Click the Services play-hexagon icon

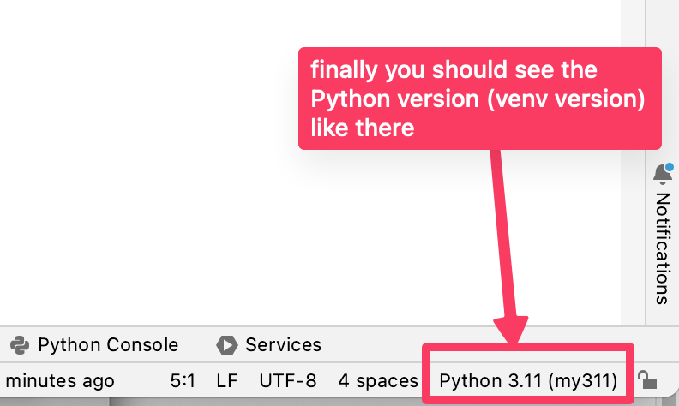[226, 345]
